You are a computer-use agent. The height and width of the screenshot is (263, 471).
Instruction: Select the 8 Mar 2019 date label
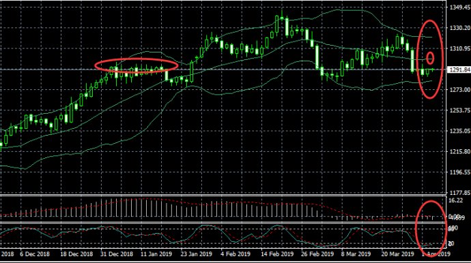(356, 254)
